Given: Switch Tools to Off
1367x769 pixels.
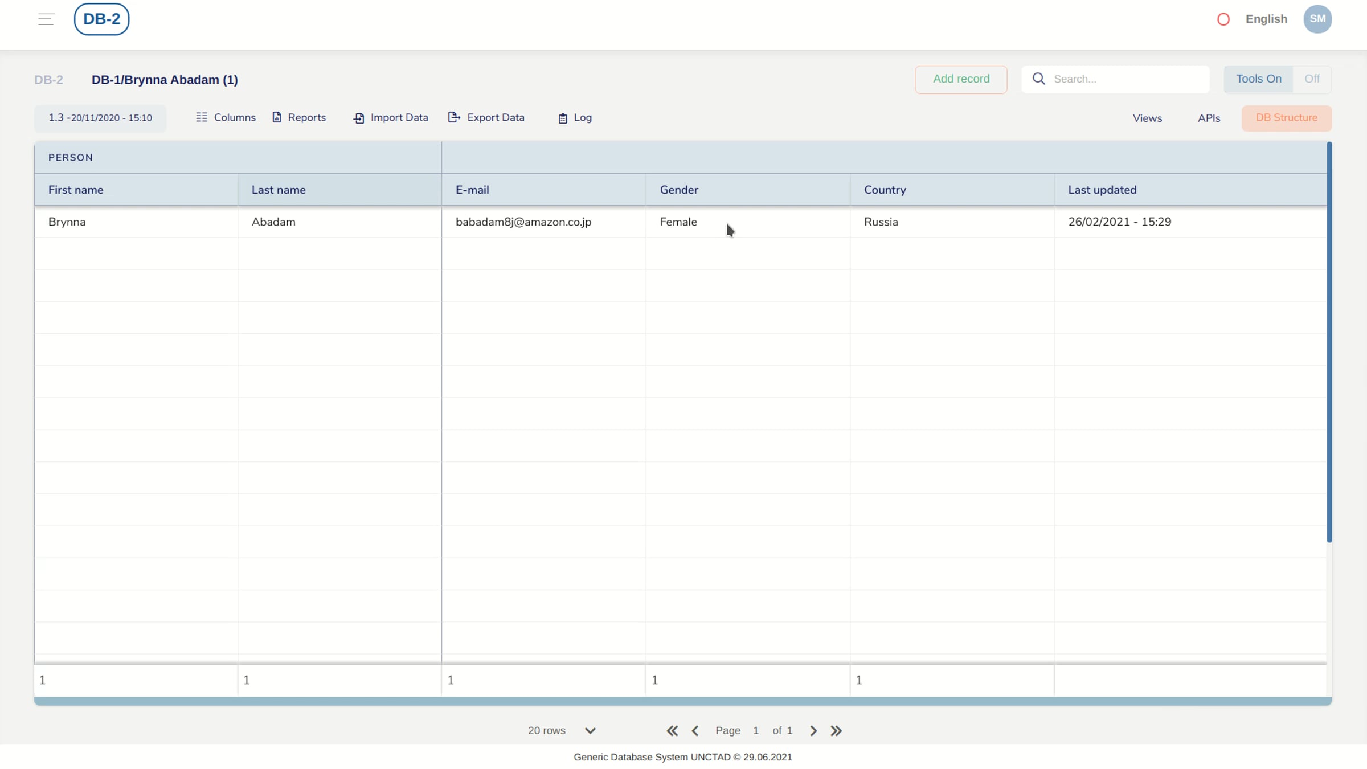Looking at the screenshot, I should click(x=1312, y=79).
